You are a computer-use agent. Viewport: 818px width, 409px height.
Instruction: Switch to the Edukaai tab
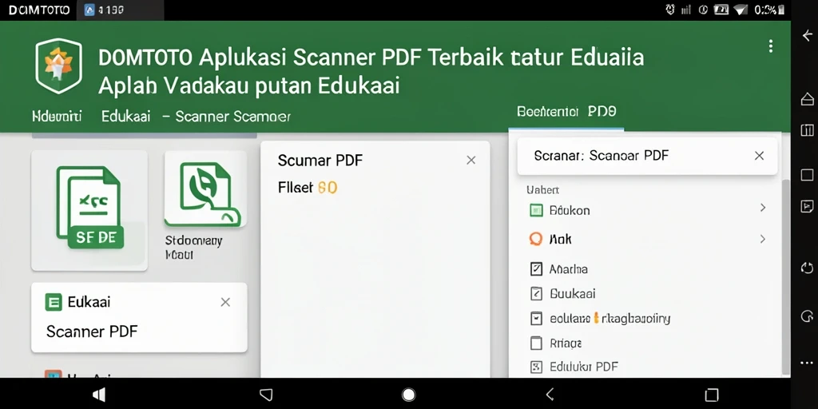point(125,116)
